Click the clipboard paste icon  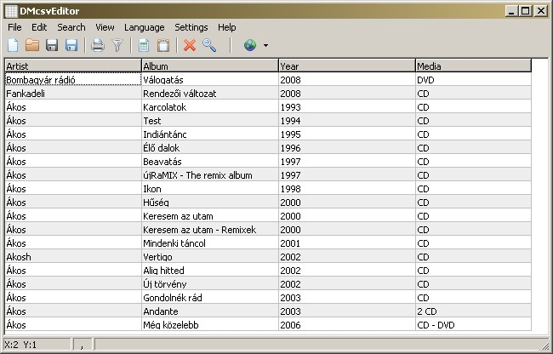click(163, 45)
